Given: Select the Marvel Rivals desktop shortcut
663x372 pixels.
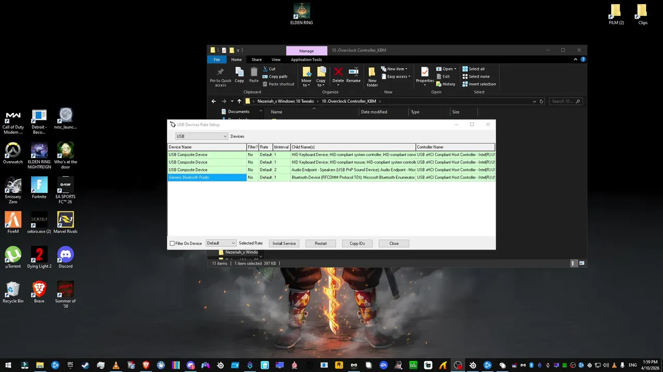Looking at the screenshot, I should (x=65, y=223).
